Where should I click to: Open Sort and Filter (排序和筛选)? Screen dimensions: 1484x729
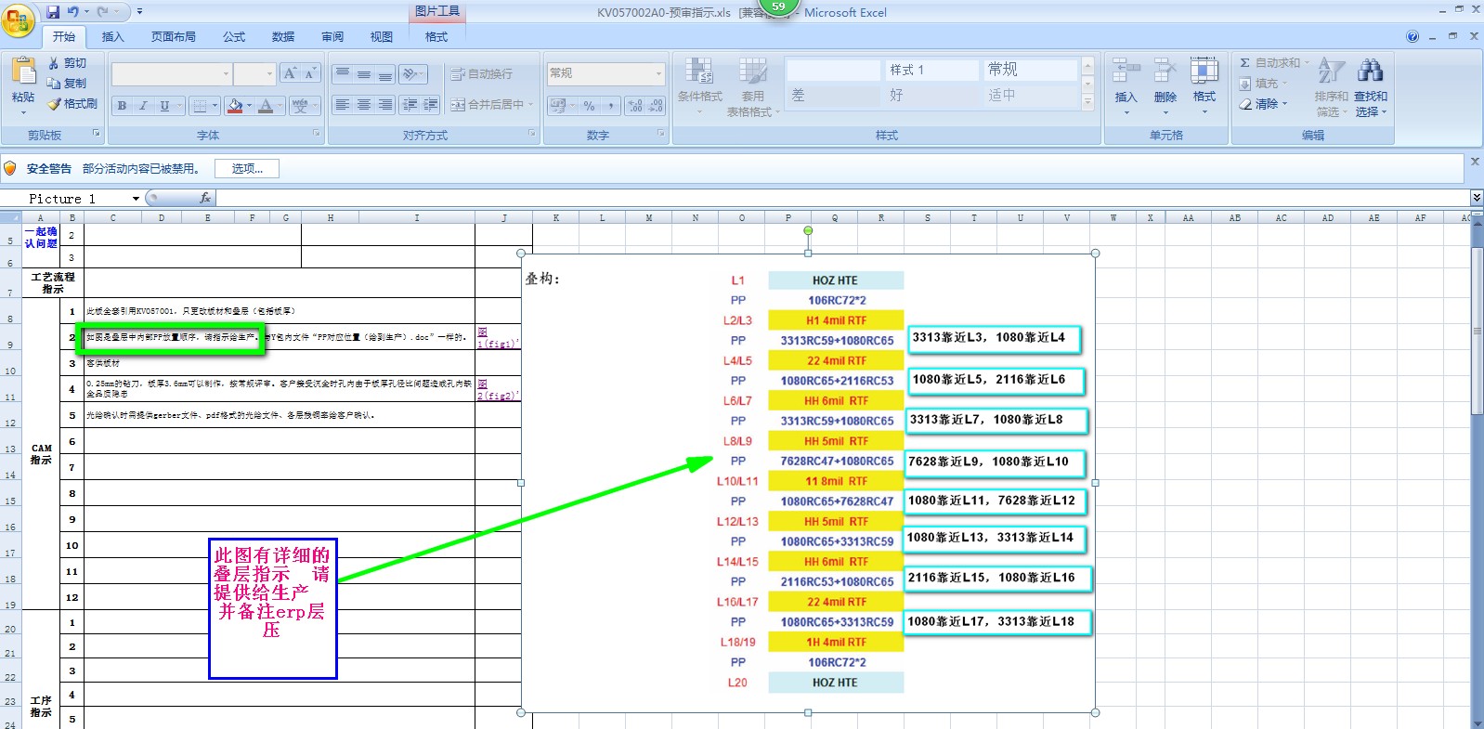point(1331,85)
